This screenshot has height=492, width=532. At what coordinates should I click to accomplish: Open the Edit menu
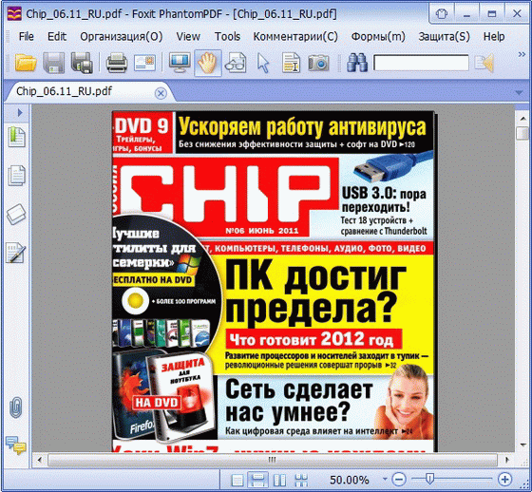(57, 37)
